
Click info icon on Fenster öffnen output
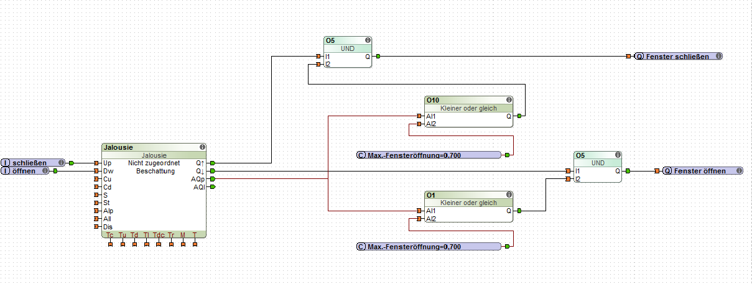738,170
